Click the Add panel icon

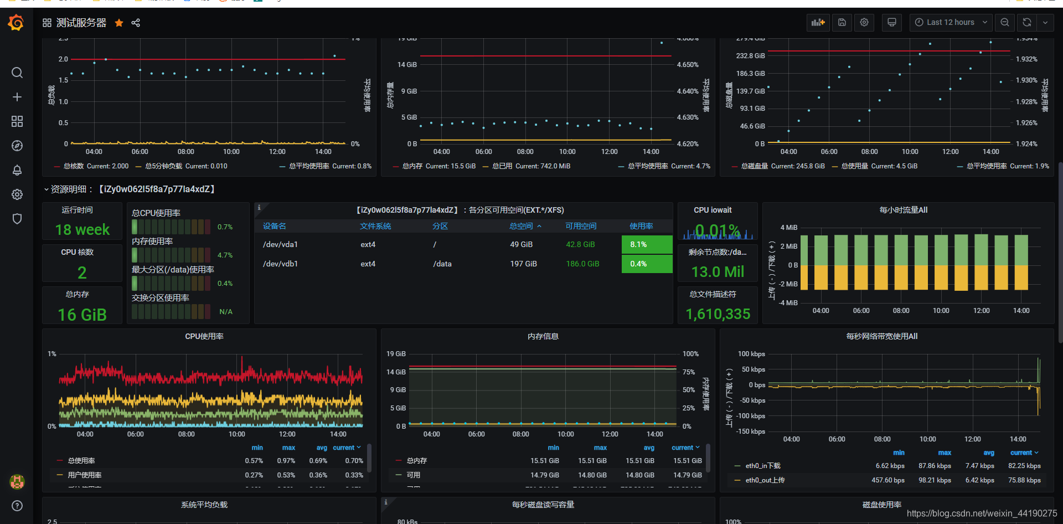[818, 22]
